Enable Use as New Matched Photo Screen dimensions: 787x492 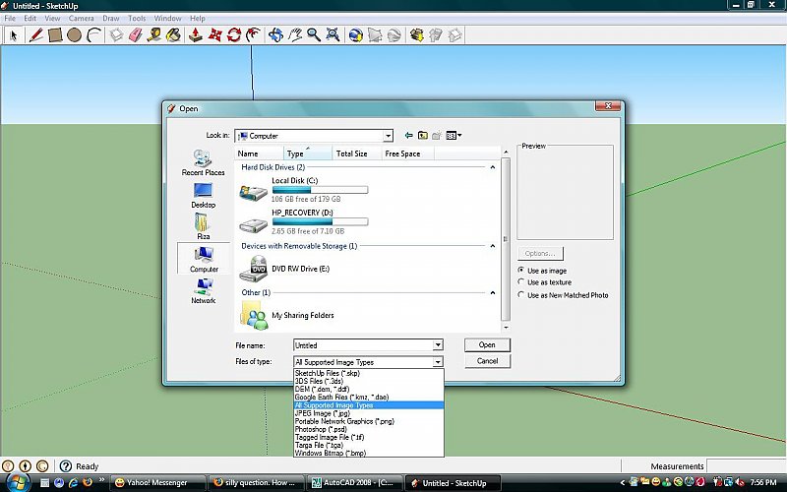pyautogui.click(x=521, y=295)
